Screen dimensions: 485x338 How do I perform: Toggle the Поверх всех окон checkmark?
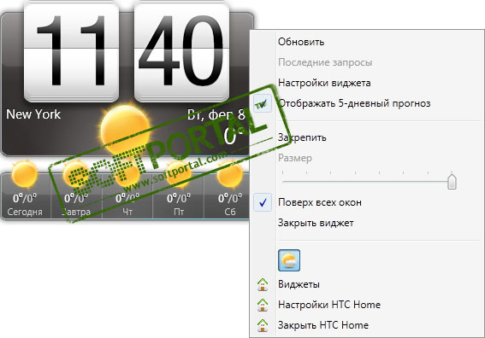click(x=263, y=202)
